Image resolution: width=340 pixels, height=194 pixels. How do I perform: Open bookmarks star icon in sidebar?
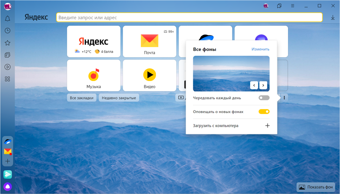[x=7, y=43]
